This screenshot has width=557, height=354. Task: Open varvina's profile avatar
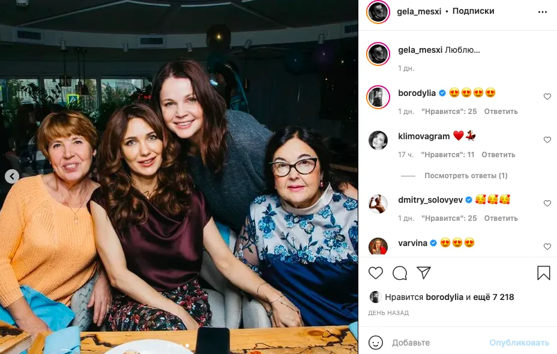click(x=378, y=247)
